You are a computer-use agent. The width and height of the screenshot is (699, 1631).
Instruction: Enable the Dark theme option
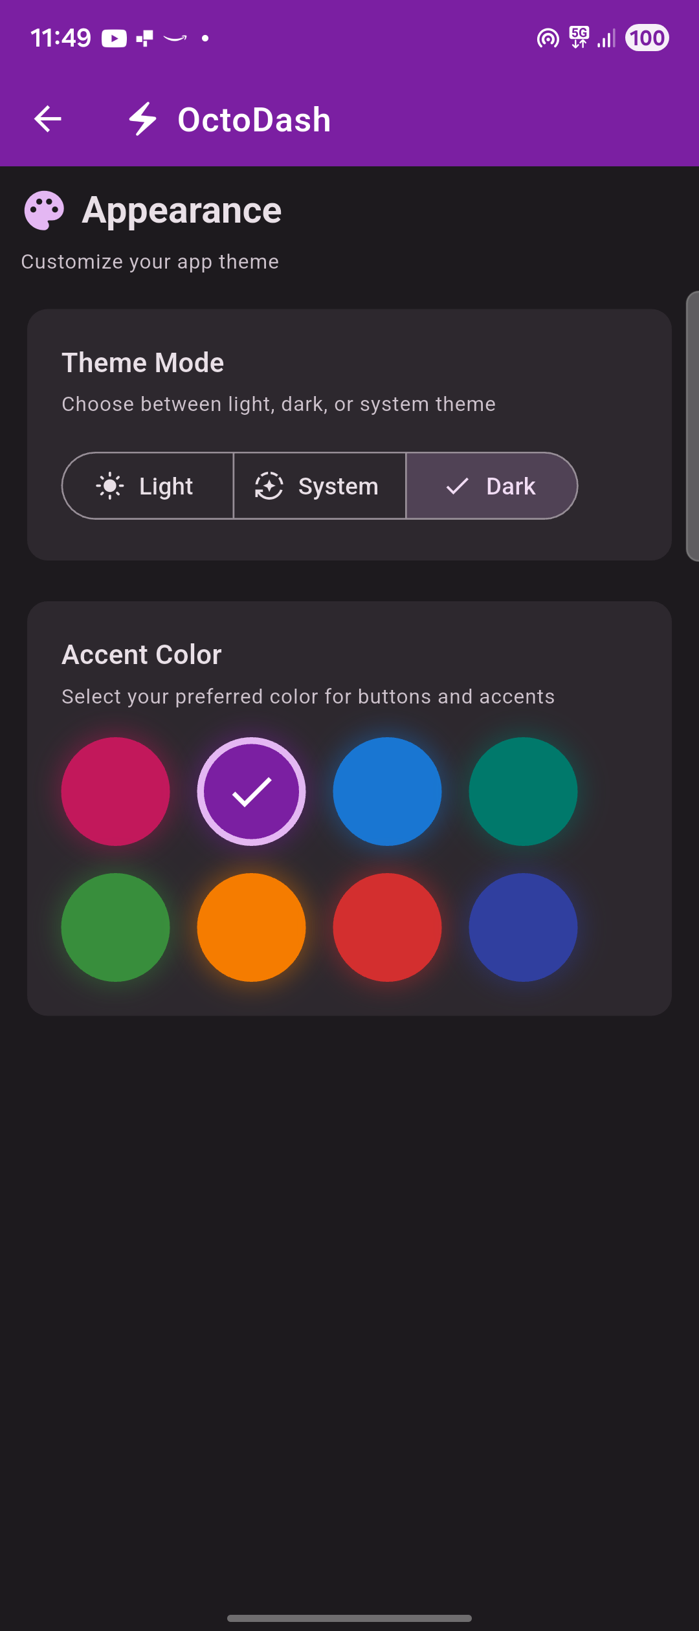click(492, 486)
